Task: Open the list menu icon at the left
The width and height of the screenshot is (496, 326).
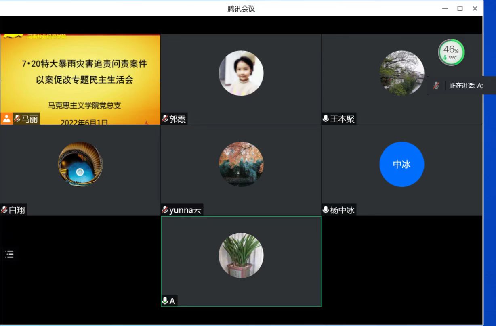Action: point(9,254)
